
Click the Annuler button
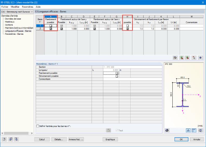197,139
